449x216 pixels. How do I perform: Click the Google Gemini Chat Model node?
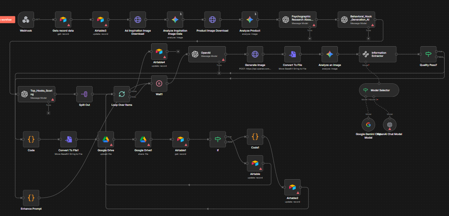368,124
